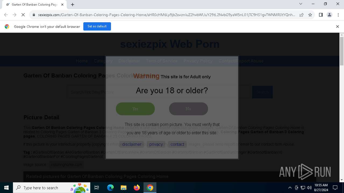Click Set as default button
Image resolution: width=344 pixels, height=193 pixels.
[x=97, y=26]
